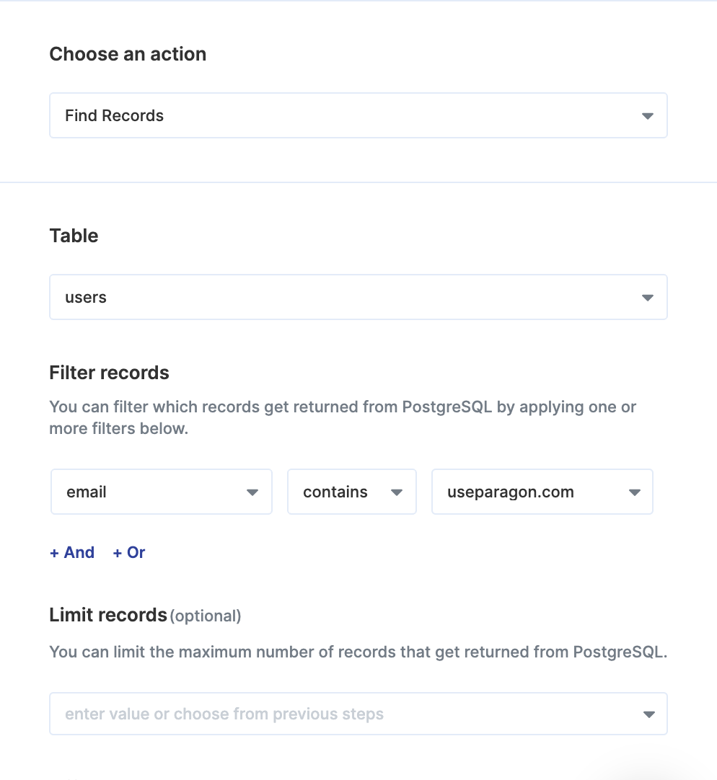717x780 pixels.
Task: Change the contains filter operator
Action: (x=351, y=492)
